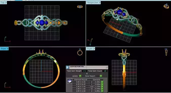Click green arrow for 1.60 X 1.60 row

pos(102,89)
